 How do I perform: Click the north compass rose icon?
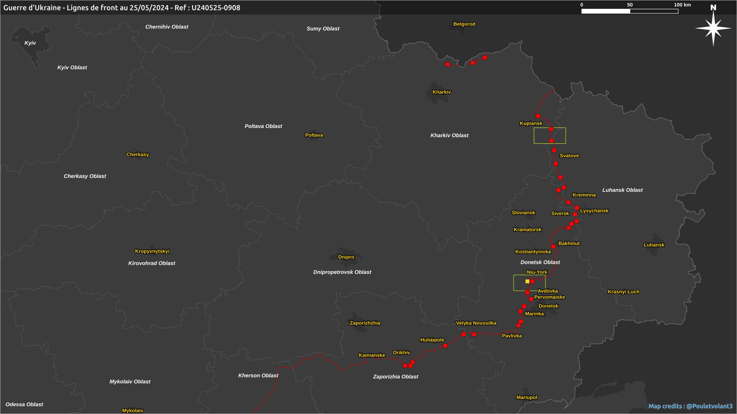(713, 28)
